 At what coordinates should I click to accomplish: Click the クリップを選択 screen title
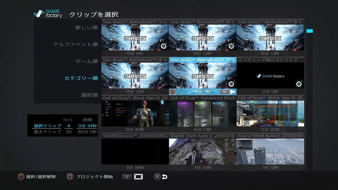94,15
